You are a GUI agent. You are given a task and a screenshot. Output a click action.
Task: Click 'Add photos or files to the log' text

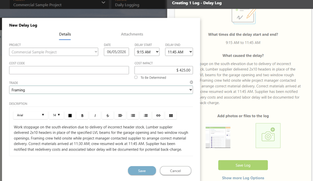[x=243, y=116]
